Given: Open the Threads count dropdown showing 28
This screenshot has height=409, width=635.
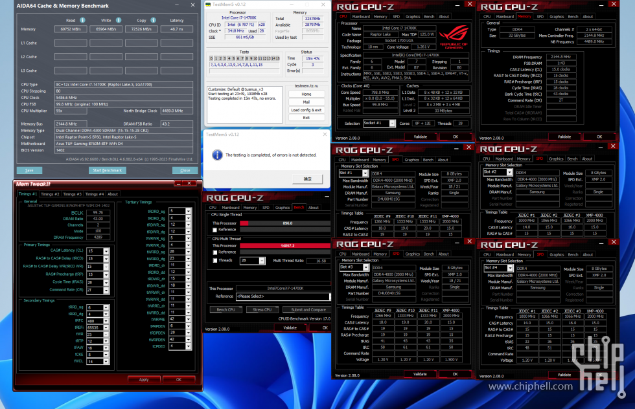Looking at the screenshot, I should coord(262,261).
